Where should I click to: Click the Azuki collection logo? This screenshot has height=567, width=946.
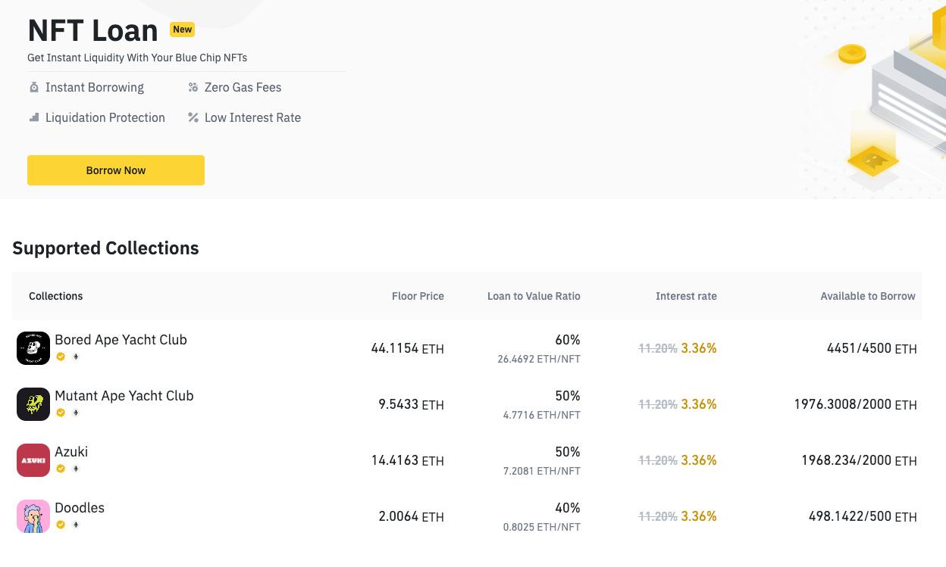pos(33,460)
